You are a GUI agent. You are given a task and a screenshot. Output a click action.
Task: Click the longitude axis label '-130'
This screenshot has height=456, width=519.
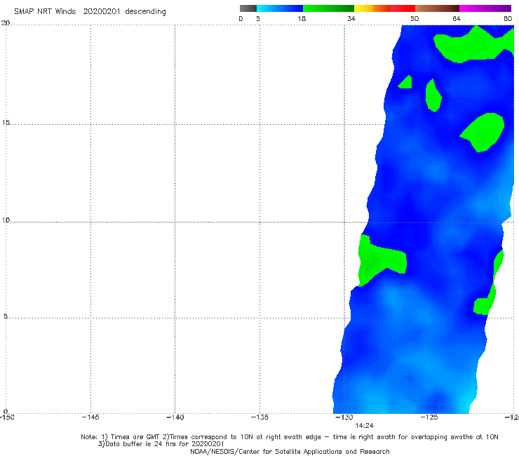tap(344, 417)
